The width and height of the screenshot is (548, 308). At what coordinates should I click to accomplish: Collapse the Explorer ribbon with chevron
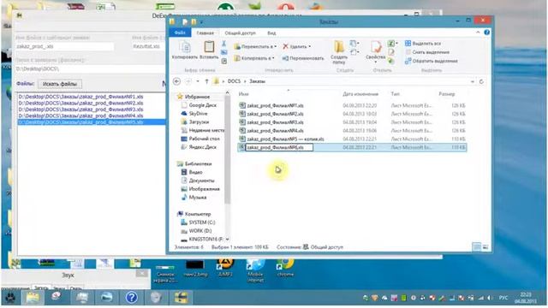478,33
